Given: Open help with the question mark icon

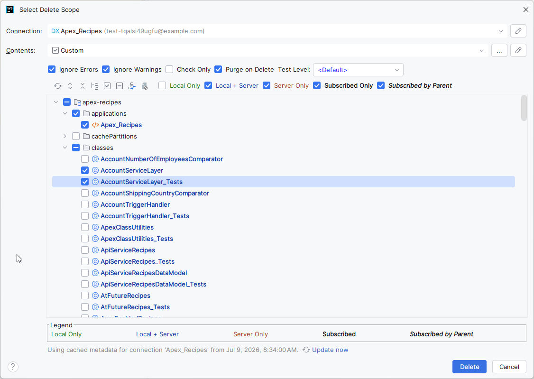Looking at the screenshot, I should point(13,367).
